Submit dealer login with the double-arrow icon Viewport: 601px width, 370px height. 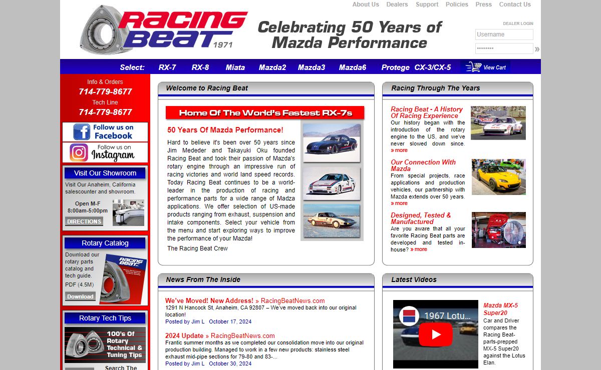tap(537, 49)
